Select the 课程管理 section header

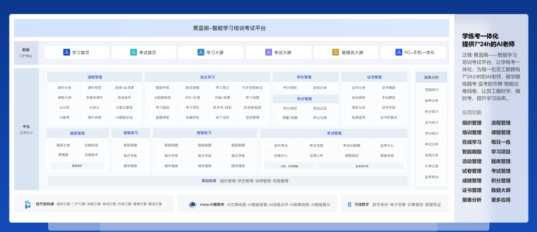(94, 77)
